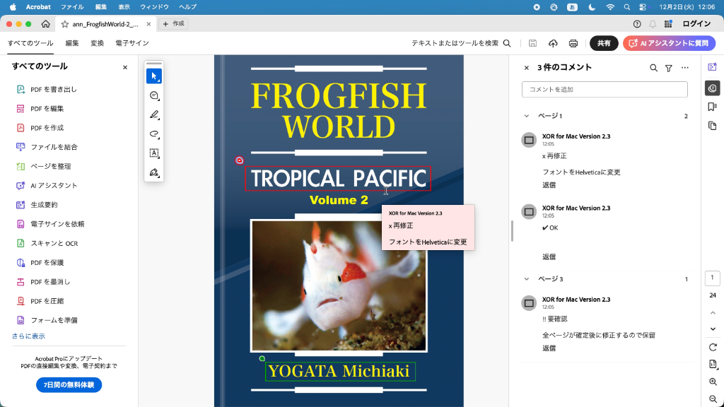Click the print icon in the toolbar

(573, 43)
